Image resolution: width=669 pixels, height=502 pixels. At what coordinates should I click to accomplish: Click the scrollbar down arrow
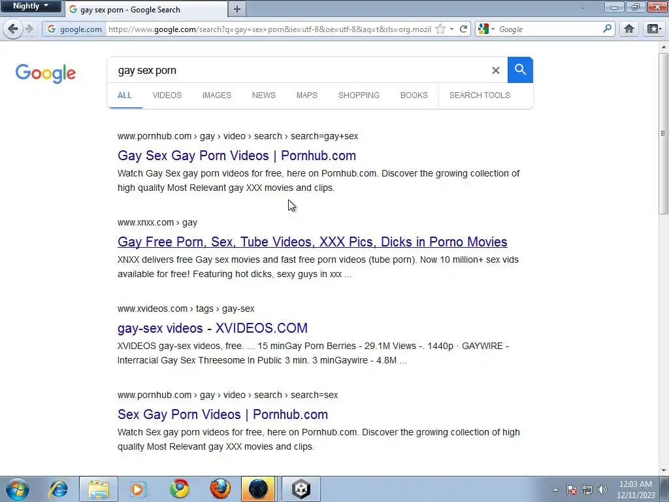coord(663,471)
